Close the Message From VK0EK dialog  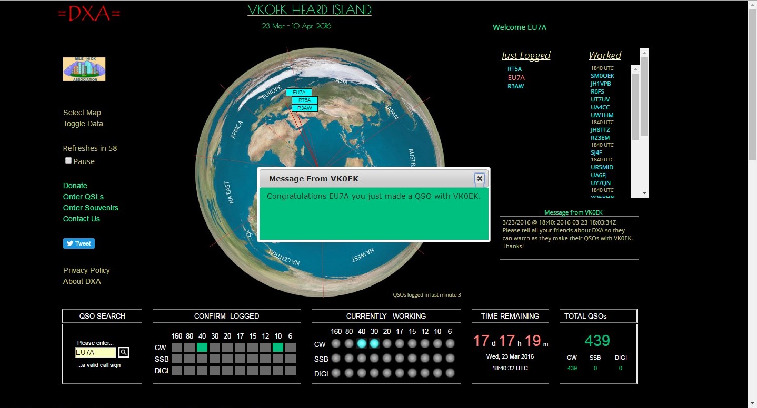[x=480, y=179]
